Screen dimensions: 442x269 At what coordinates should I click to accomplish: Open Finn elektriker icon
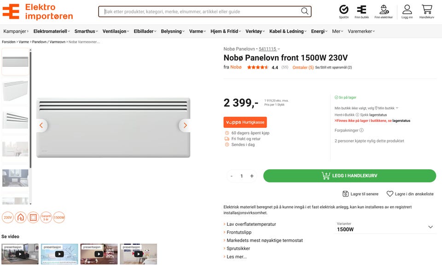pos(384,9)
